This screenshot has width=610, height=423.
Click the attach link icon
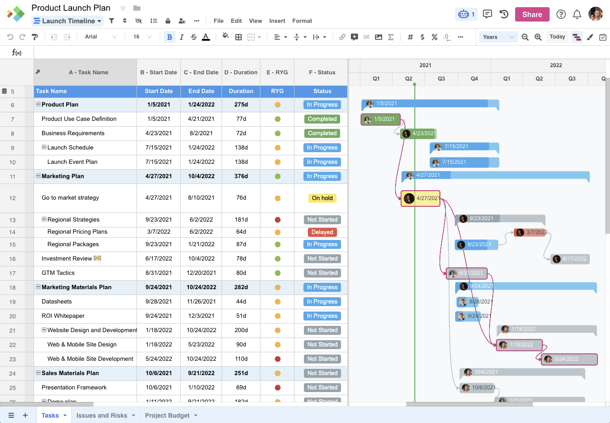(x=342, y=37)
